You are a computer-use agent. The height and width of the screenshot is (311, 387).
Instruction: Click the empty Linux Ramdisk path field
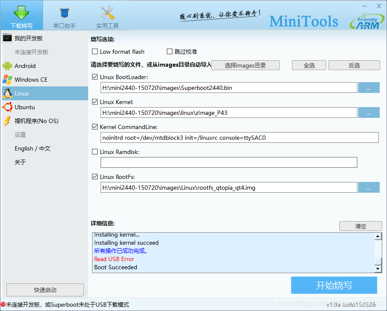(229, 163)
